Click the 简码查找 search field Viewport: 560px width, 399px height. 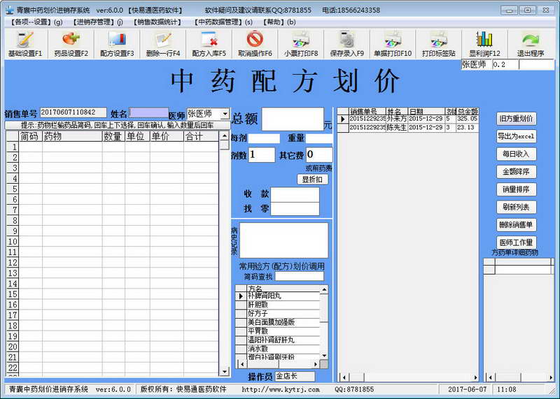(x=300, y=276)
